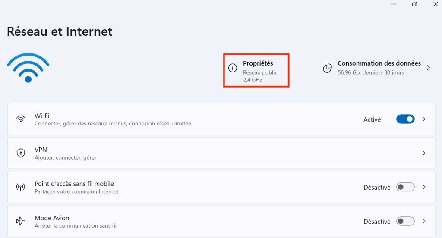This screenshot has width=442, height=238.
Task: Open VPN settings via its chevron
Action: (x=424, y=153)
